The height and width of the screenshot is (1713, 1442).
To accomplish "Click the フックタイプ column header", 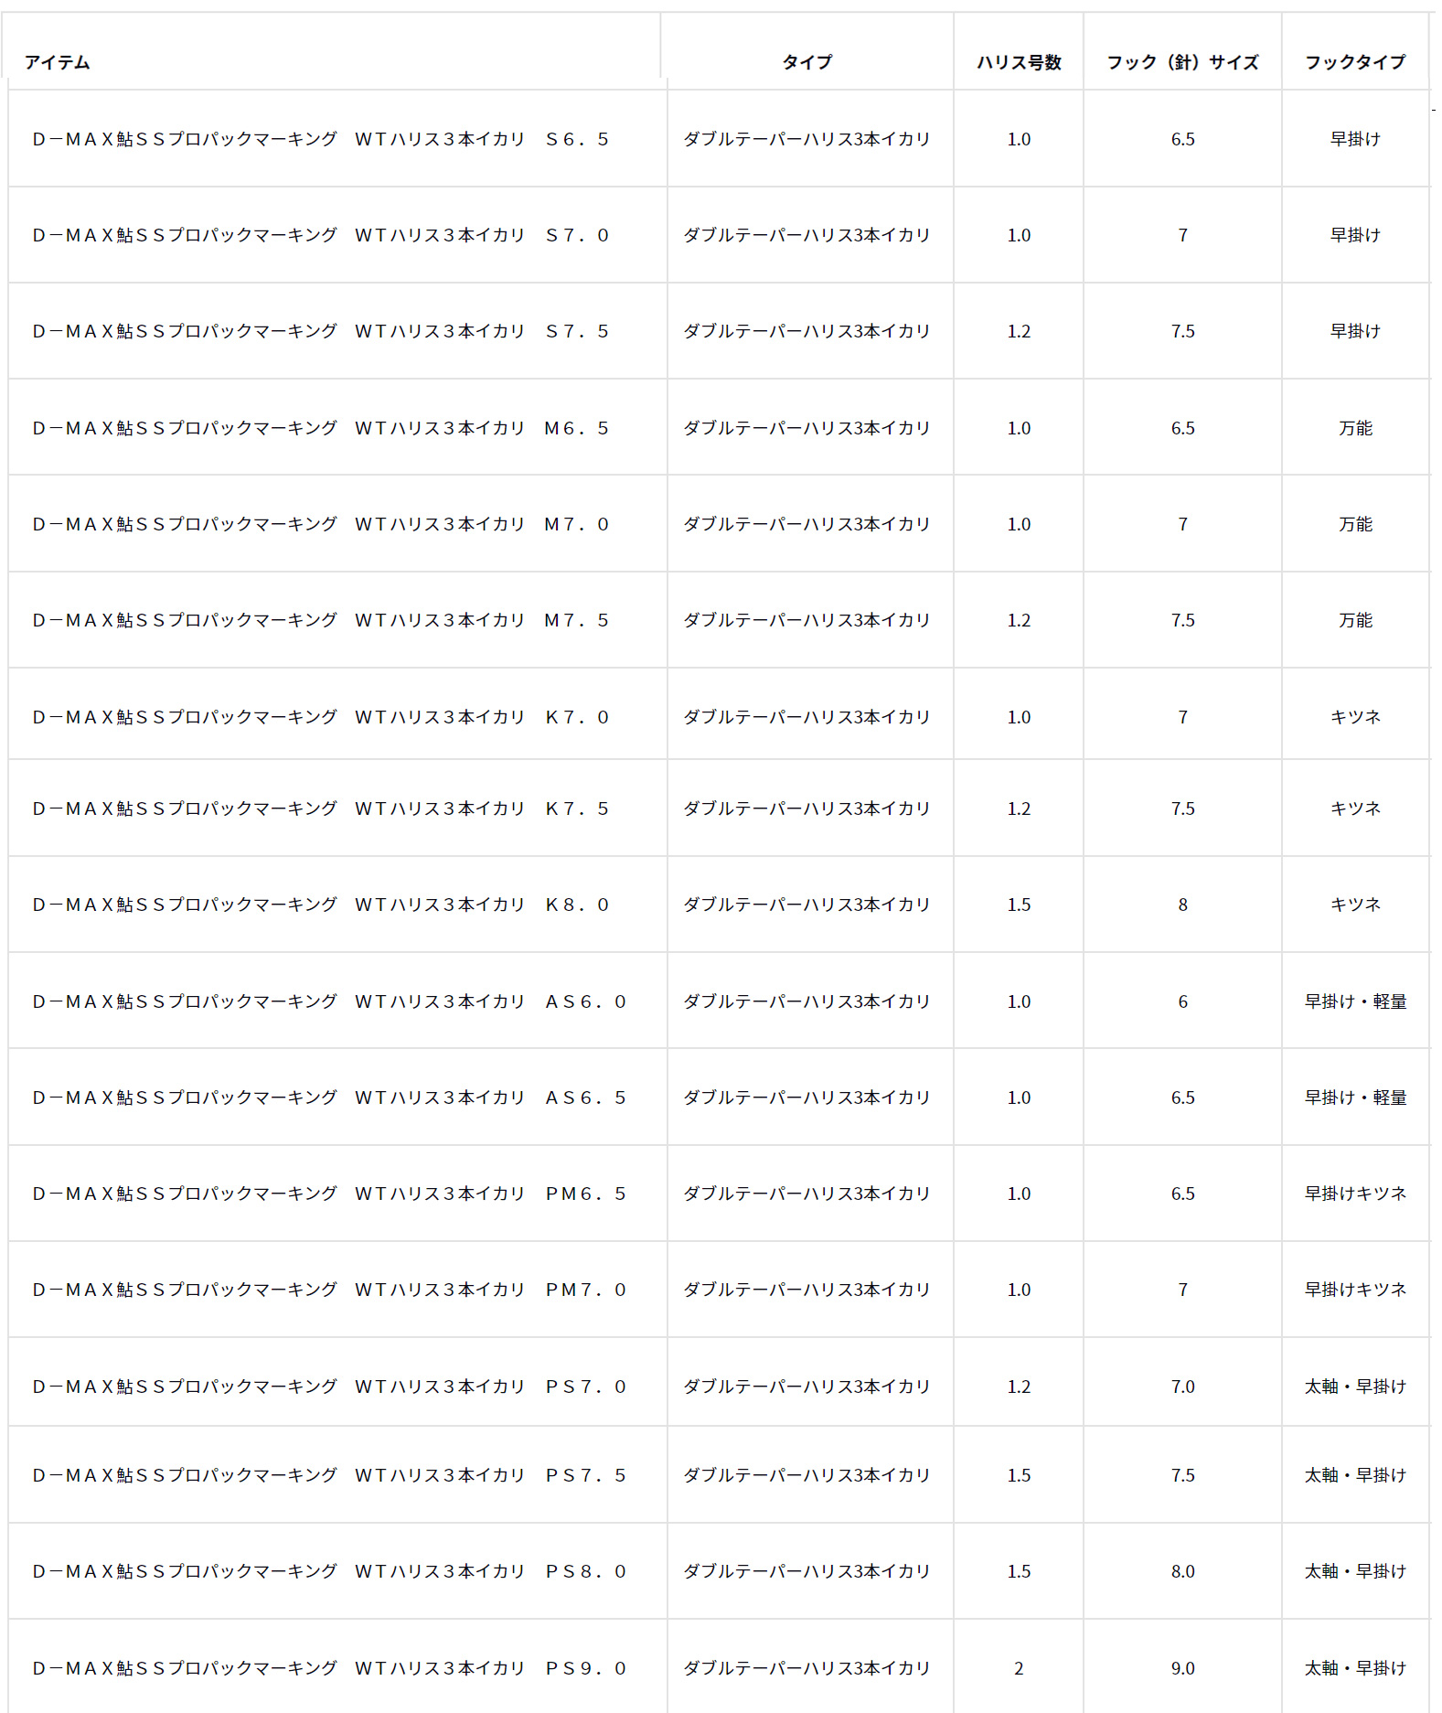I will coord(1355,62).
